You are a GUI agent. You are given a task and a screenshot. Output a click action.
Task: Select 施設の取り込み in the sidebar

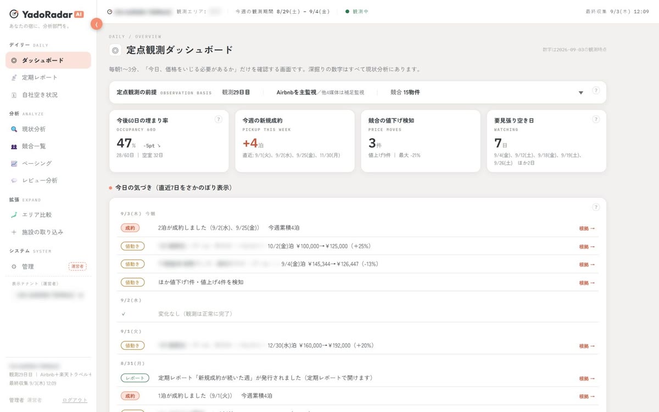[48, 232]
